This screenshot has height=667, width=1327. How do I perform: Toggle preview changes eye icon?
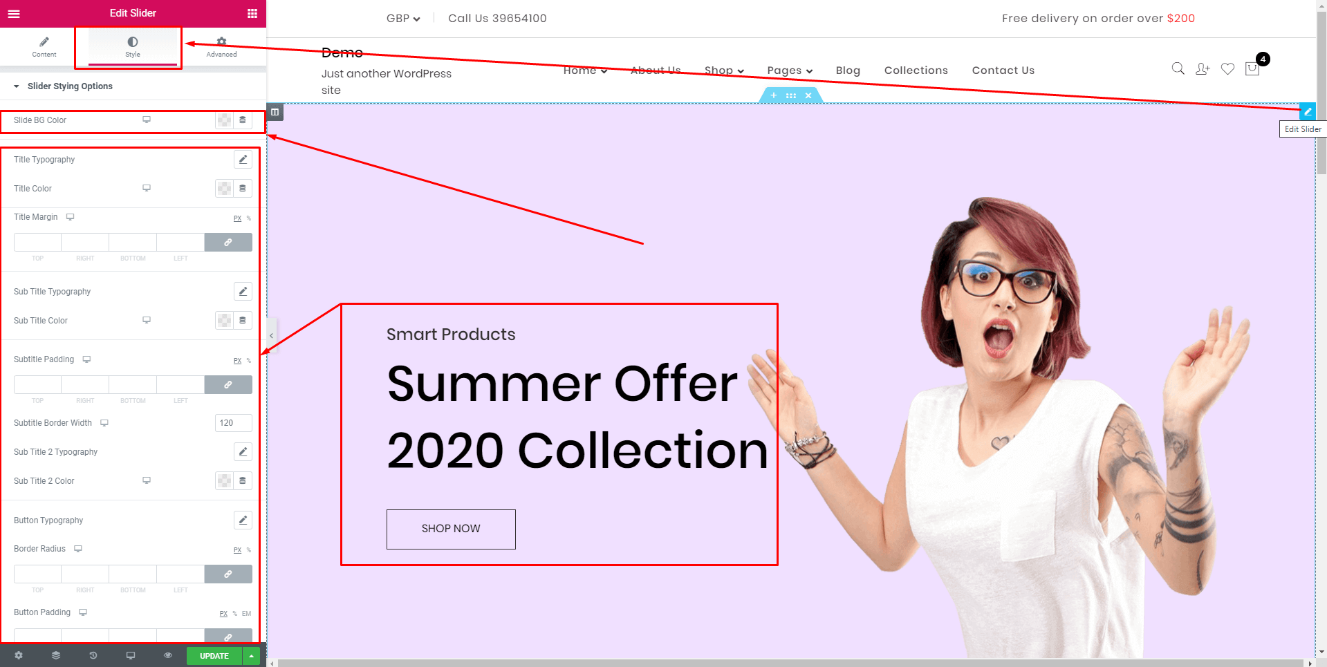coord(167,655)
